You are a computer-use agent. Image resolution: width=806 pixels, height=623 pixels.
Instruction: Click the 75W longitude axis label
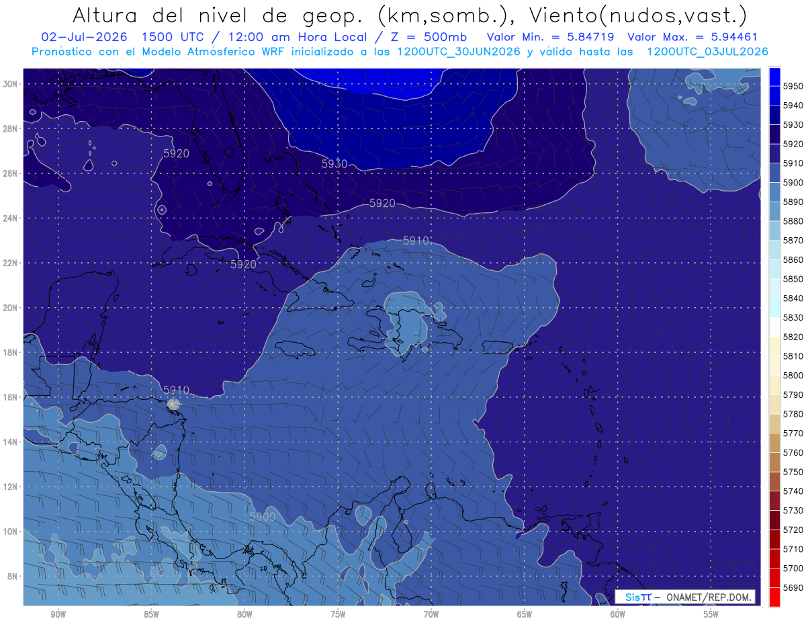click(338, 614)
